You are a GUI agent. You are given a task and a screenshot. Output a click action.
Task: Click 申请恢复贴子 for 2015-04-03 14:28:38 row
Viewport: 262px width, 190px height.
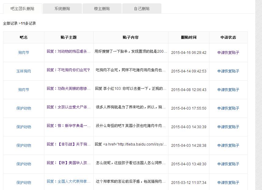(228, 146)
